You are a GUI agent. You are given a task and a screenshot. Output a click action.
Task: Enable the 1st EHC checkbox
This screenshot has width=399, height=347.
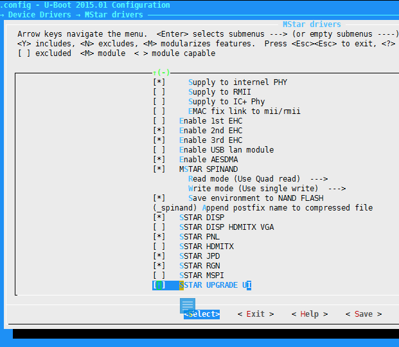159,121
